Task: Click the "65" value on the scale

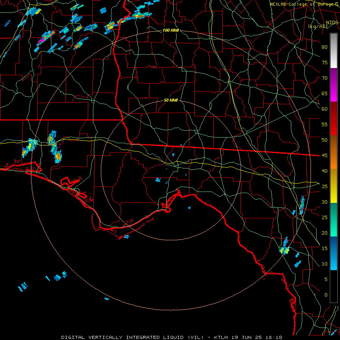Action: pyautogui.click(x=325, y=93)
